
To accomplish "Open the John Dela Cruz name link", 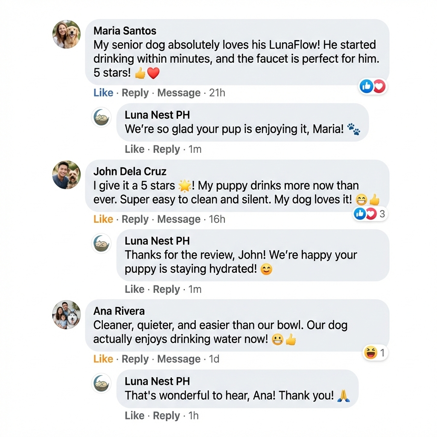I will point(130,172).
